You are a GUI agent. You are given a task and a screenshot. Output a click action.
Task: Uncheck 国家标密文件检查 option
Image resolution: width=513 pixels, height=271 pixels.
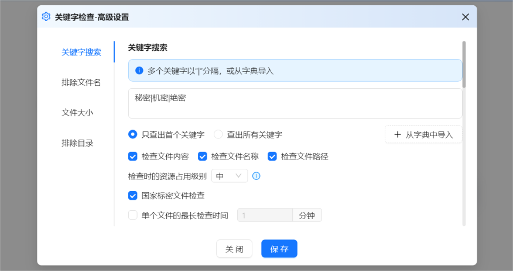(x=133, y=196)
